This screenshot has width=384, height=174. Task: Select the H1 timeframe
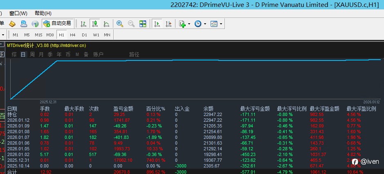[x=61, y=35]
